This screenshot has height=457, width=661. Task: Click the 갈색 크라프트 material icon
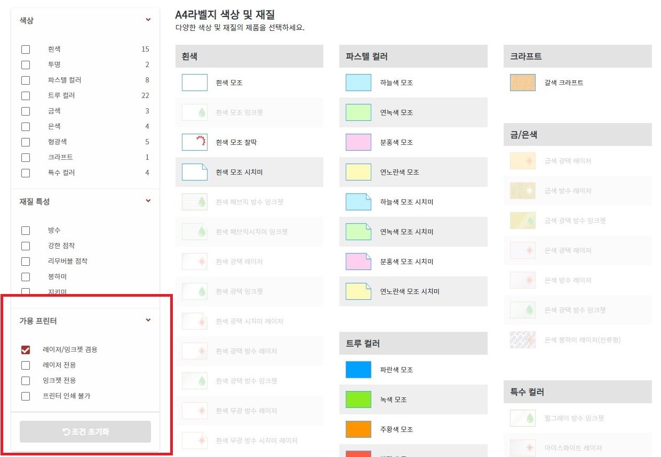click(523, 83)
